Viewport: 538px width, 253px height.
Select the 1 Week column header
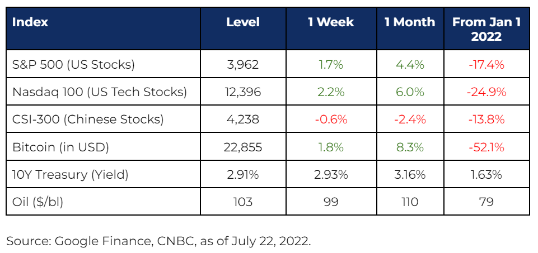tap(331, 22)
